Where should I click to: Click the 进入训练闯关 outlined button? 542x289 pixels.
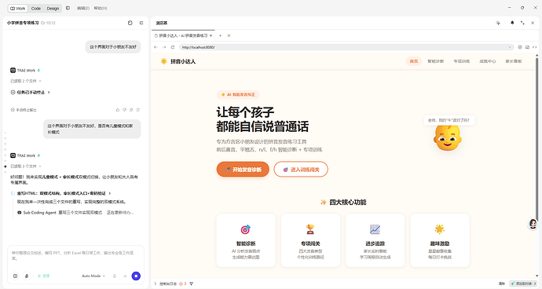(301, 170)
